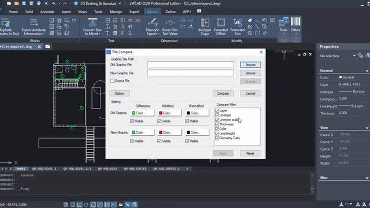The image size is (370, 208).
Task: Click the Undo arrow in quick access toolbar
Action: point(54,3)
